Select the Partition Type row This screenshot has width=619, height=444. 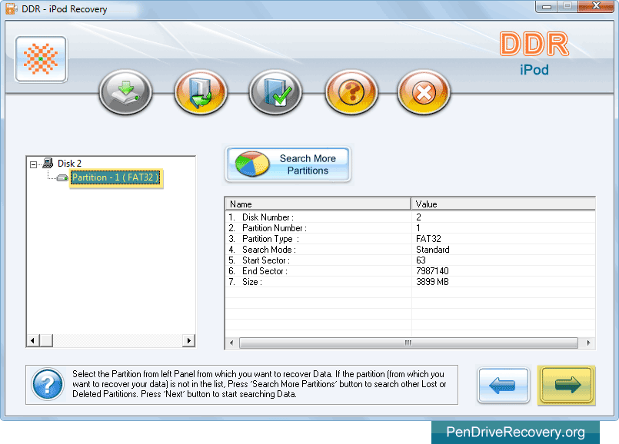point(410,239)
